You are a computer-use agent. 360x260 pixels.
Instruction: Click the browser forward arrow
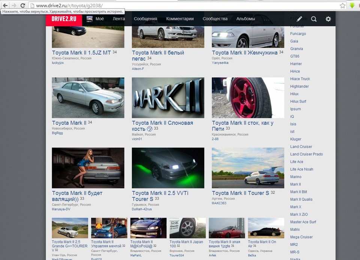(14, 5)
